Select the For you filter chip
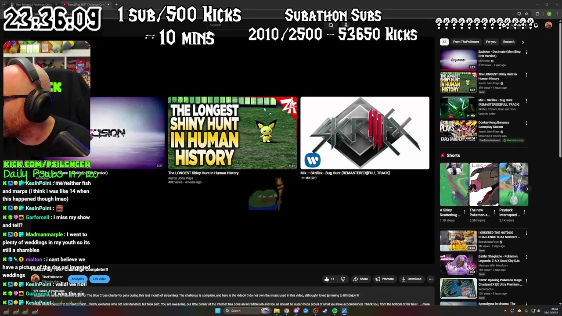 pyautogui.click(x=491, y=42)
